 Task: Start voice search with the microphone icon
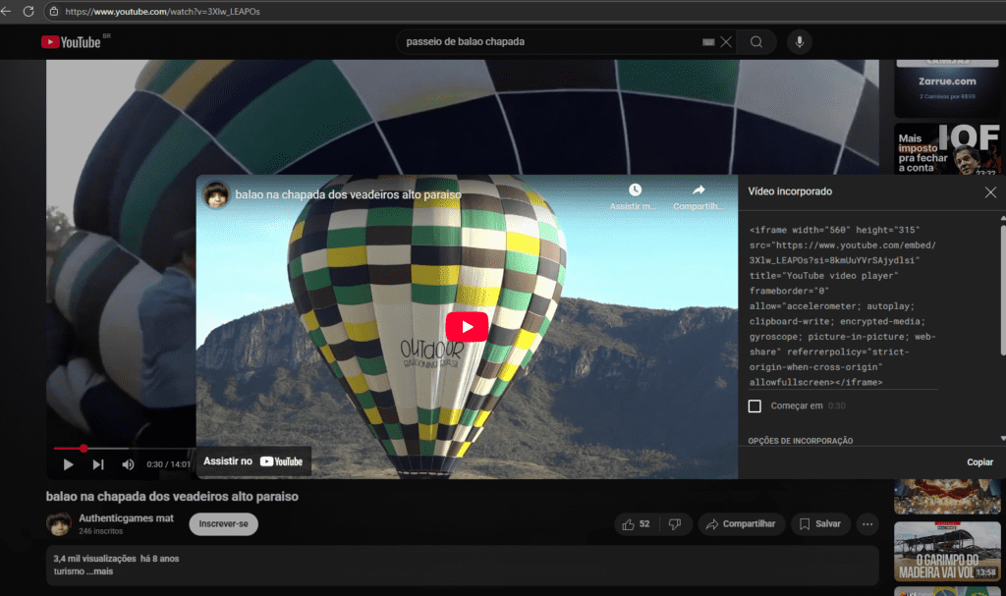pos(800,41)
